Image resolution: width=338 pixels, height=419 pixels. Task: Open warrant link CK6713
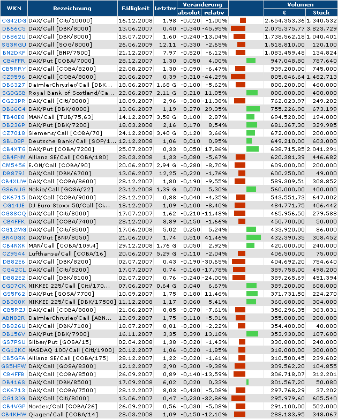tap(14, 391)
